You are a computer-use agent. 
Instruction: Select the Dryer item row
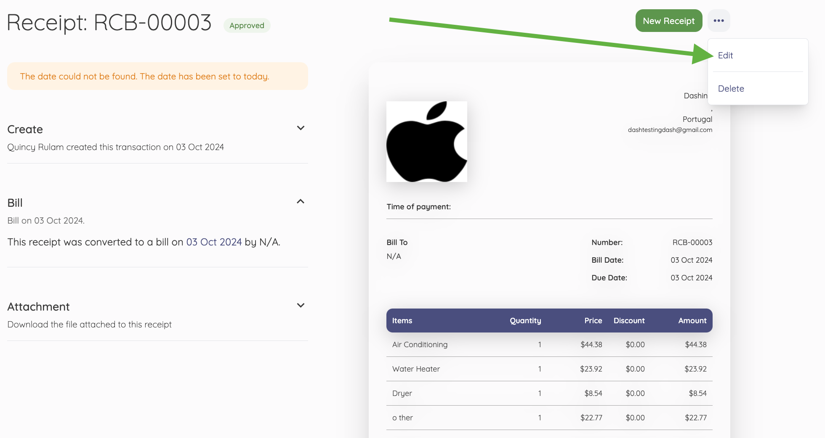pyautogui.click(x=402, y=393)
